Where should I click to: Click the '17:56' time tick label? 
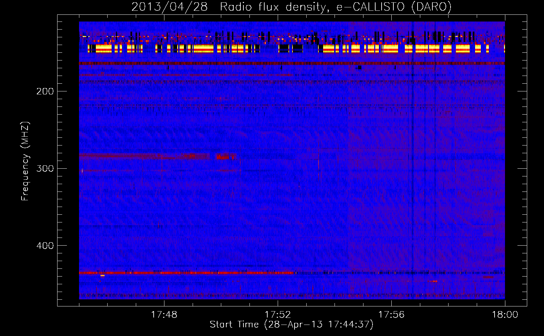[x=391, y=315]
